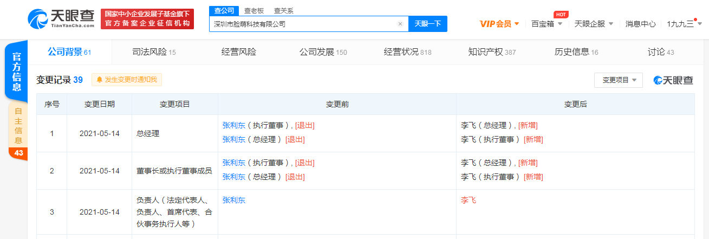
Task: Open the 1九九三 user account menu
Action: [684, 24]
